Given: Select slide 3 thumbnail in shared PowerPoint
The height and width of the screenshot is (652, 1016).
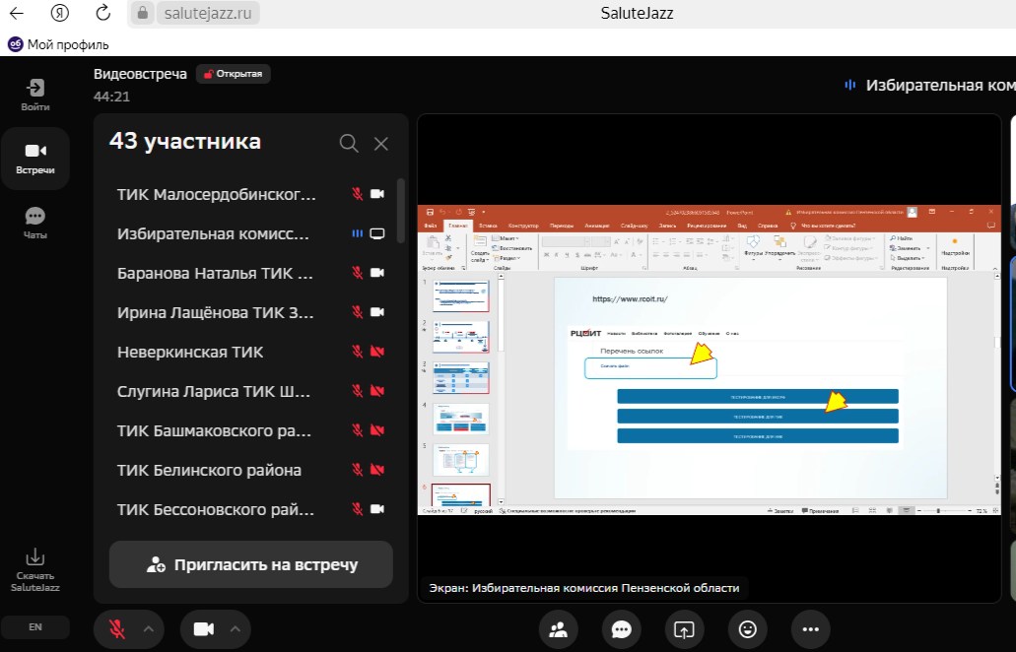Looking at the screenshot, I should pos(461,377).
